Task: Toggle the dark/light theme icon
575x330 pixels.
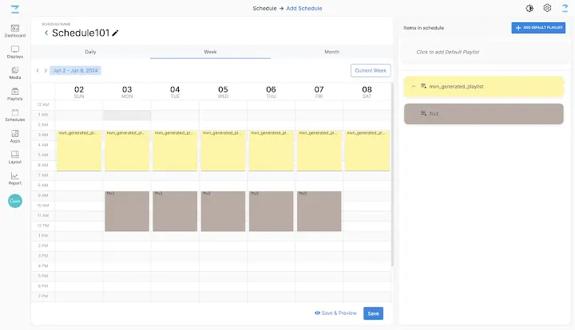Action: pos(529,8)
